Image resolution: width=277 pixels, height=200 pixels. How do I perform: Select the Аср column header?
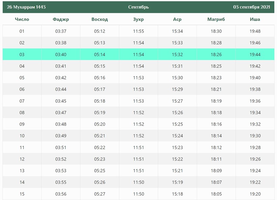[177, 19]
